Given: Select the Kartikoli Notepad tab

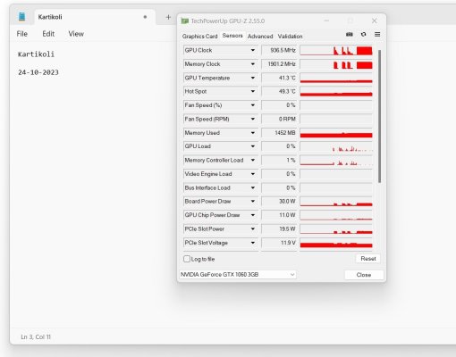Looking at the screenshot, I should [95, 17].
